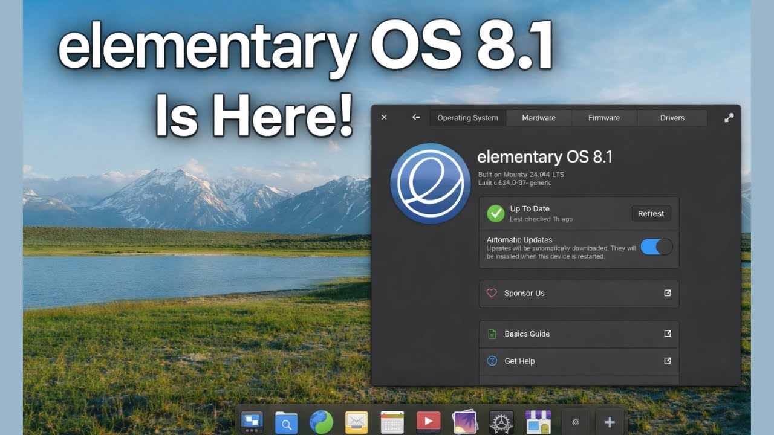This screenshot has height=435, width=774.
Task: Open the Basics Guide link
Action: pyautogui.click(x=579, y=333)
